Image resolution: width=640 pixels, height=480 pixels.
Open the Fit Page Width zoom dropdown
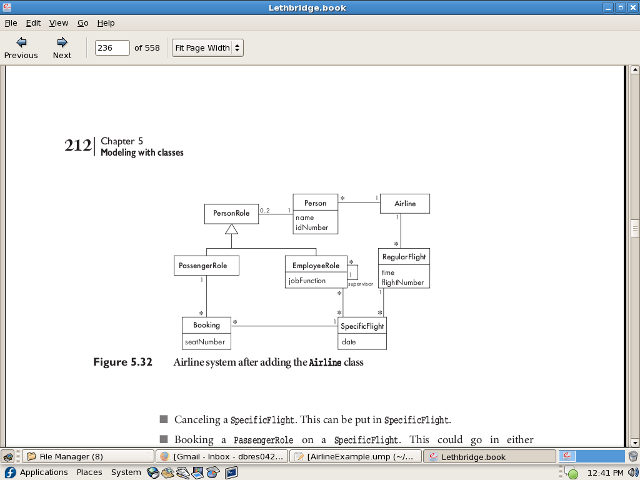(x=207, y=47)
